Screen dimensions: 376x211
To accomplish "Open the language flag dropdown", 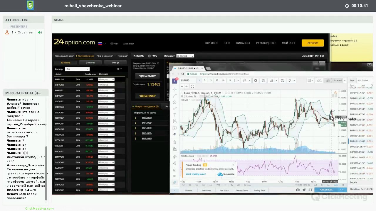I will click(x=102, y=44).
